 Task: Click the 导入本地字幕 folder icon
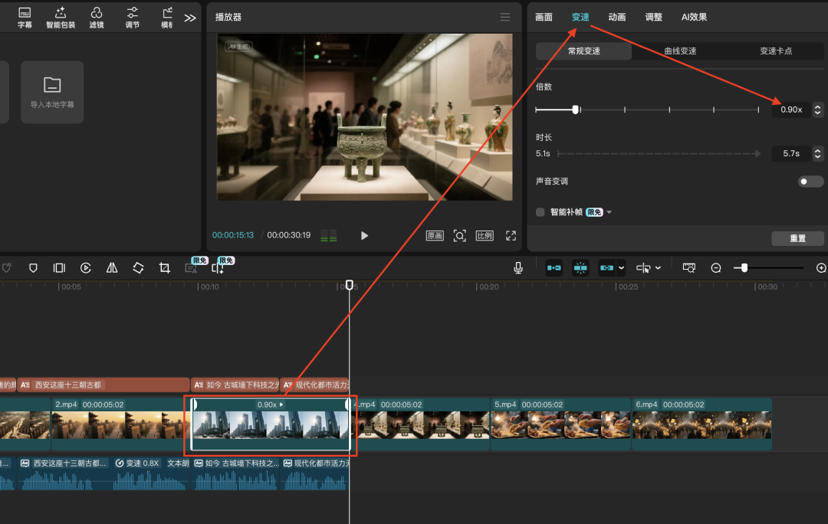point(52,85)
